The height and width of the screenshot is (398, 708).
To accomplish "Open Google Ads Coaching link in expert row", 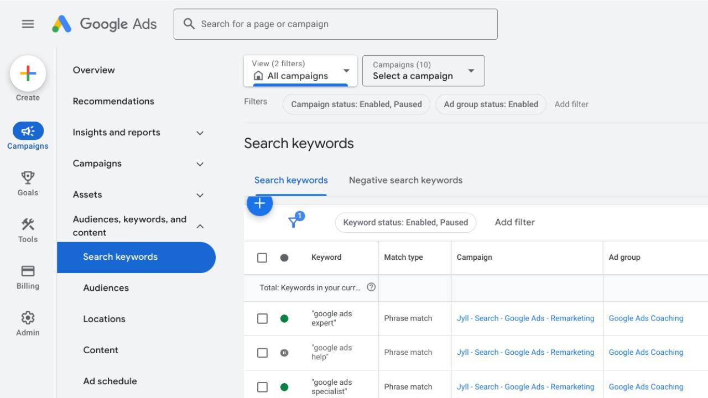I will coord(646,318).
